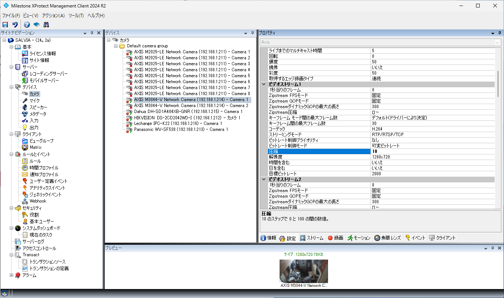Viewport: 504px width, 298px height.
Task: Select HIKVISION DS-2CD2042WD-I camera
Action: (187, 117)
